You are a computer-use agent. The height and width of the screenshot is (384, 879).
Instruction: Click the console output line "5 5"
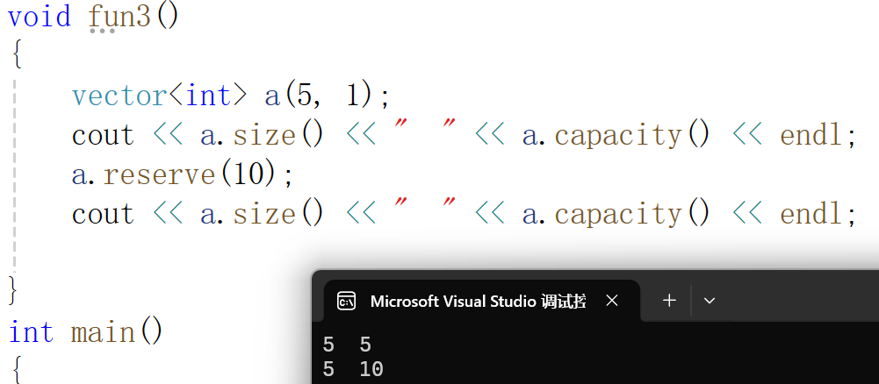tap(347, 345)
